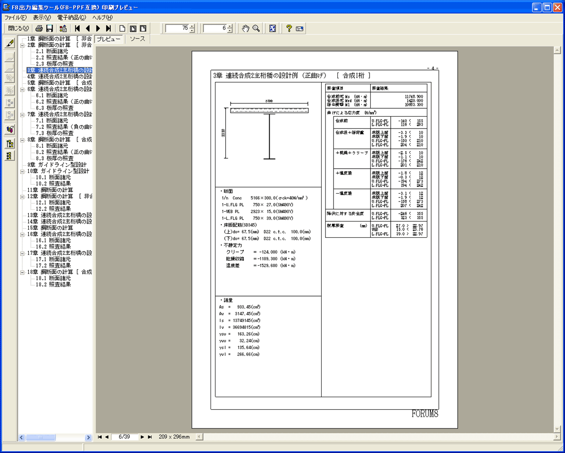The image size is (565, 453).
Task: Click the tree panel horizontal scrollbar thumb
Action: (41, 437)
